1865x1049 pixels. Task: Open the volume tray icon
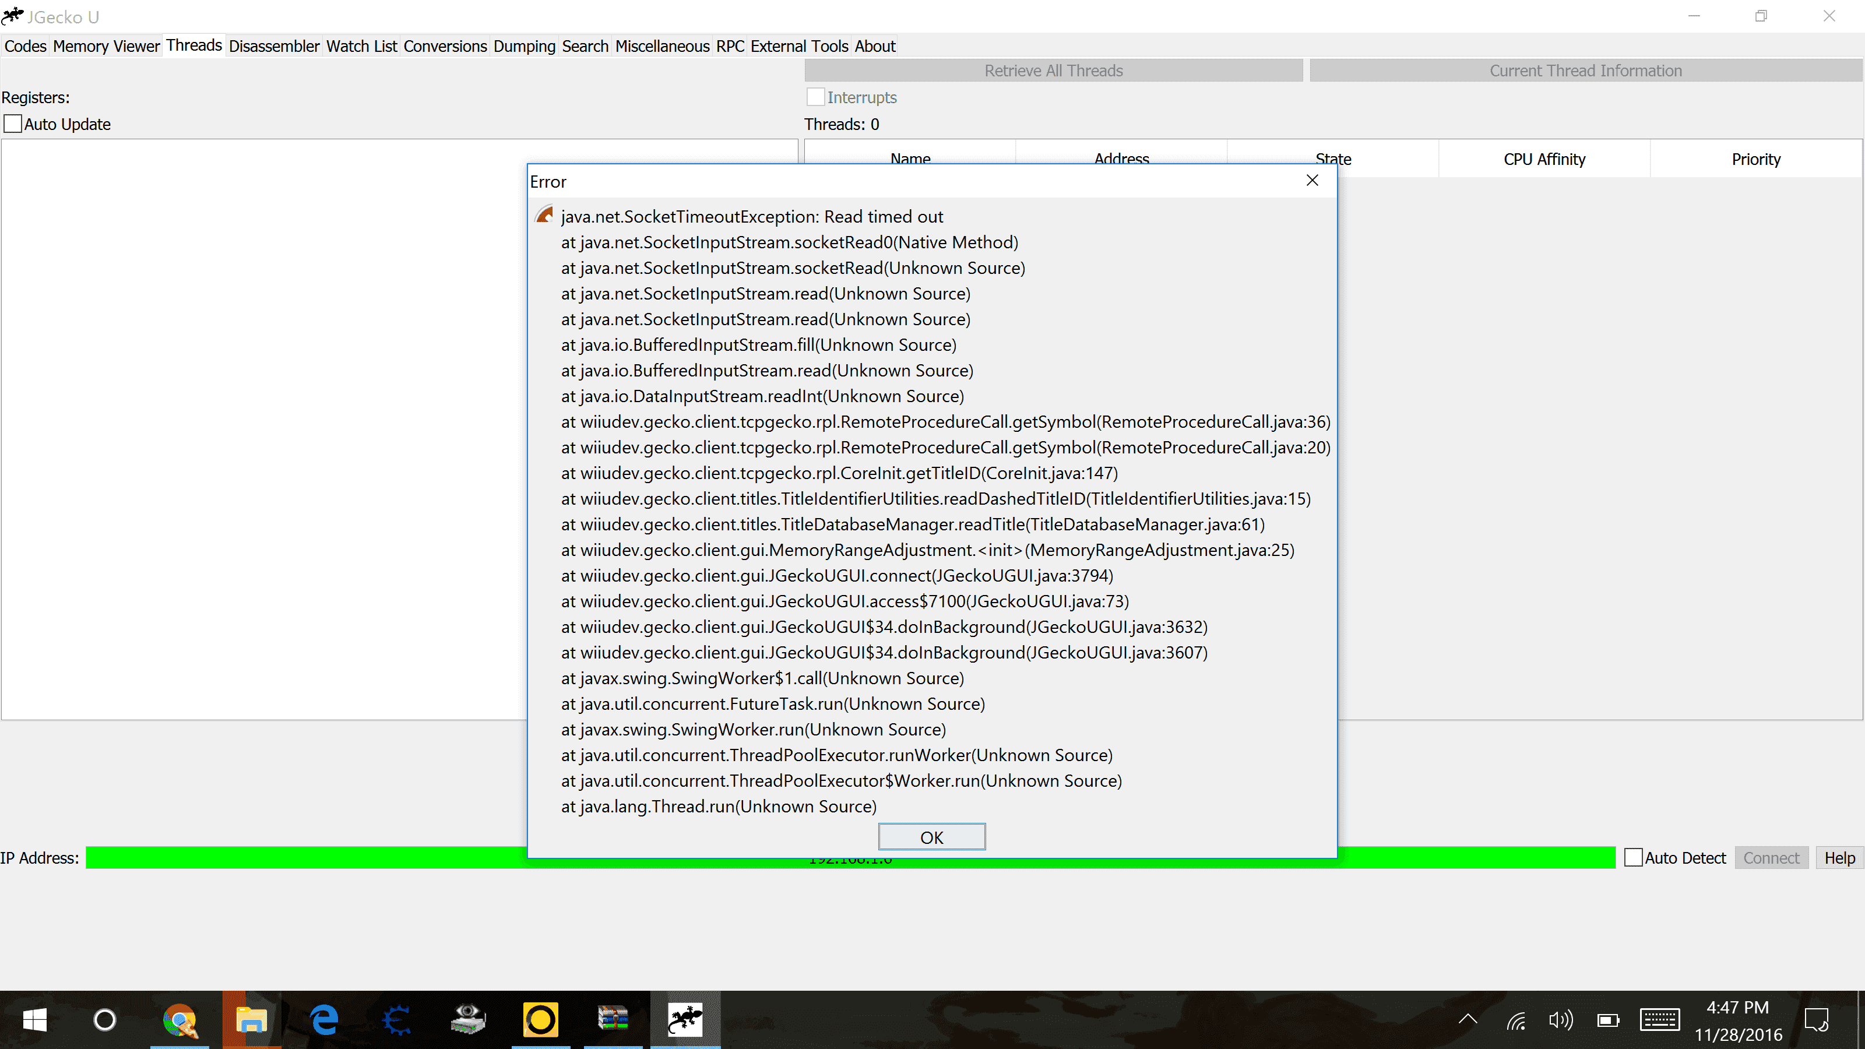coord(1561,1020)
